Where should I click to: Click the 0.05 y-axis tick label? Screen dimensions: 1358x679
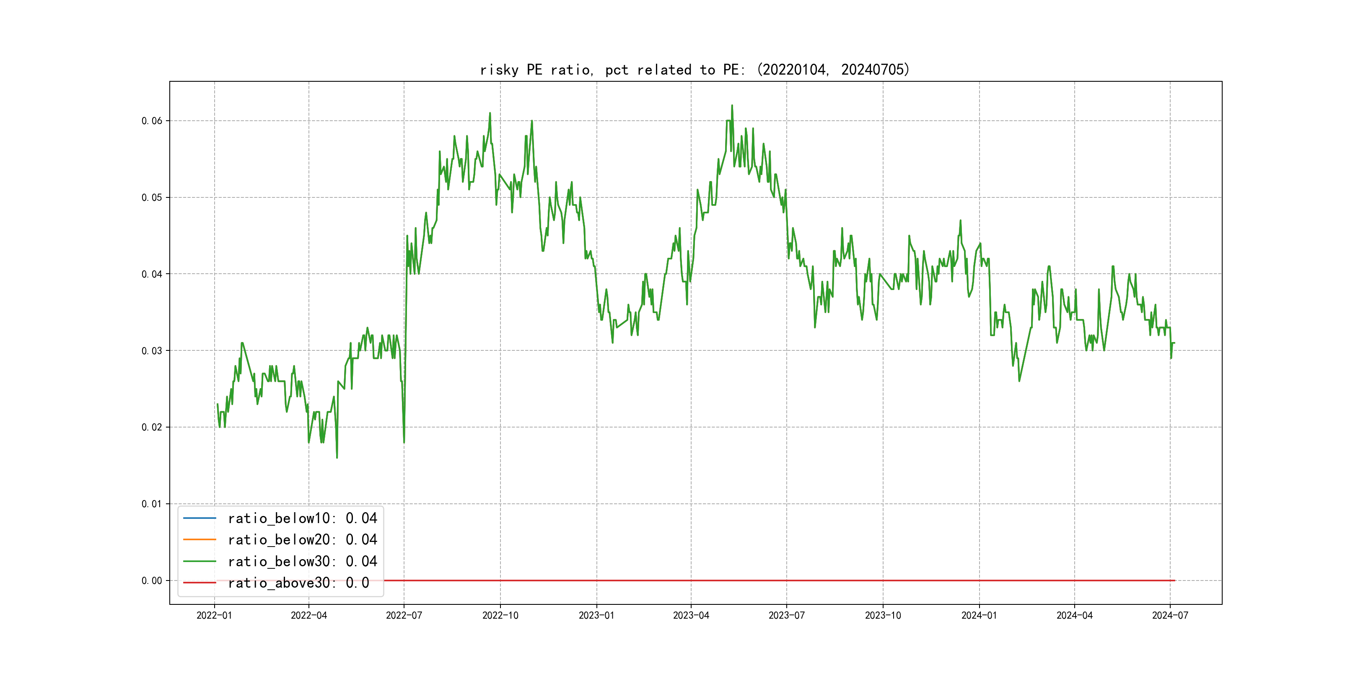(x=151, y=198)
